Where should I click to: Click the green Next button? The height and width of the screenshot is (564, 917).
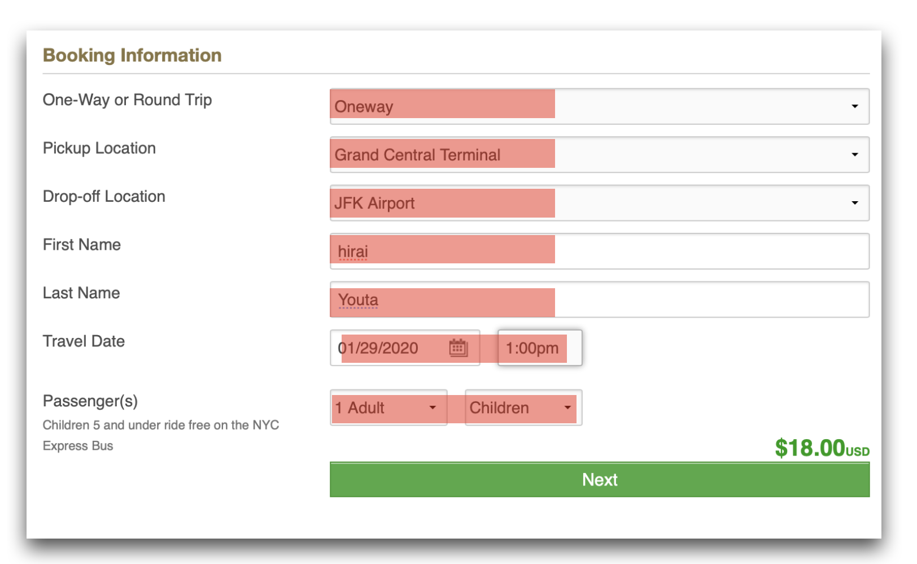point(599,480)
